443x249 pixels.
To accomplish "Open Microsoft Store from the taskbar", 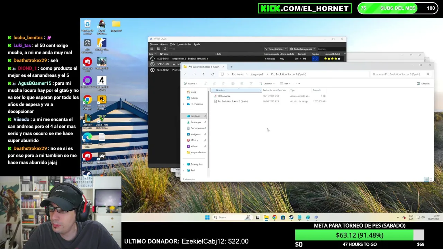I will coord(283,217).
